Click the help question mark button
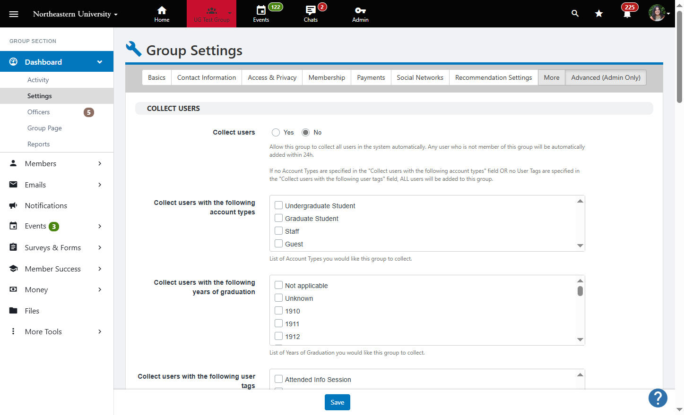Viewport: 684px width, 415px height. click(658, 398)
